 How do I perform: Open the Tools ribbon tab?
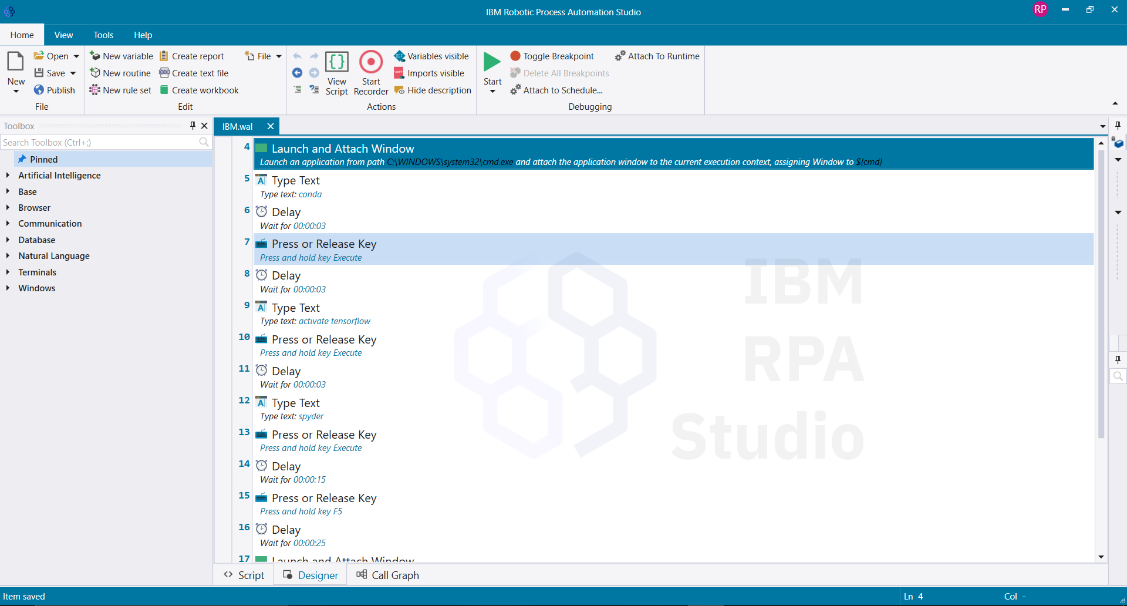[x=103, y=35]
